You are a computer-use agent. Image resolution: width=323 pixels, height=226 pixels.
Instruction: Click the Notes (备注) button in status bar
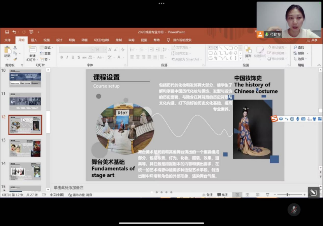(x=207, y=195)
